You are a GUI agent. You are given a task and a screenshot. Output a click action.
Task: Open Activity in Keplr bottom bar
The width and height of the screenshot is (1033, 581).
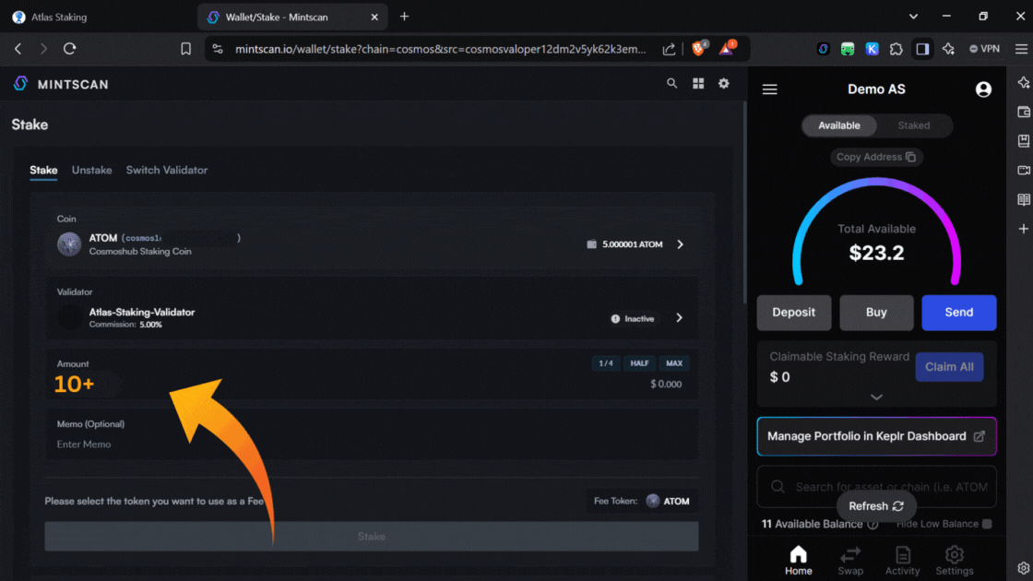pos(902,560)
